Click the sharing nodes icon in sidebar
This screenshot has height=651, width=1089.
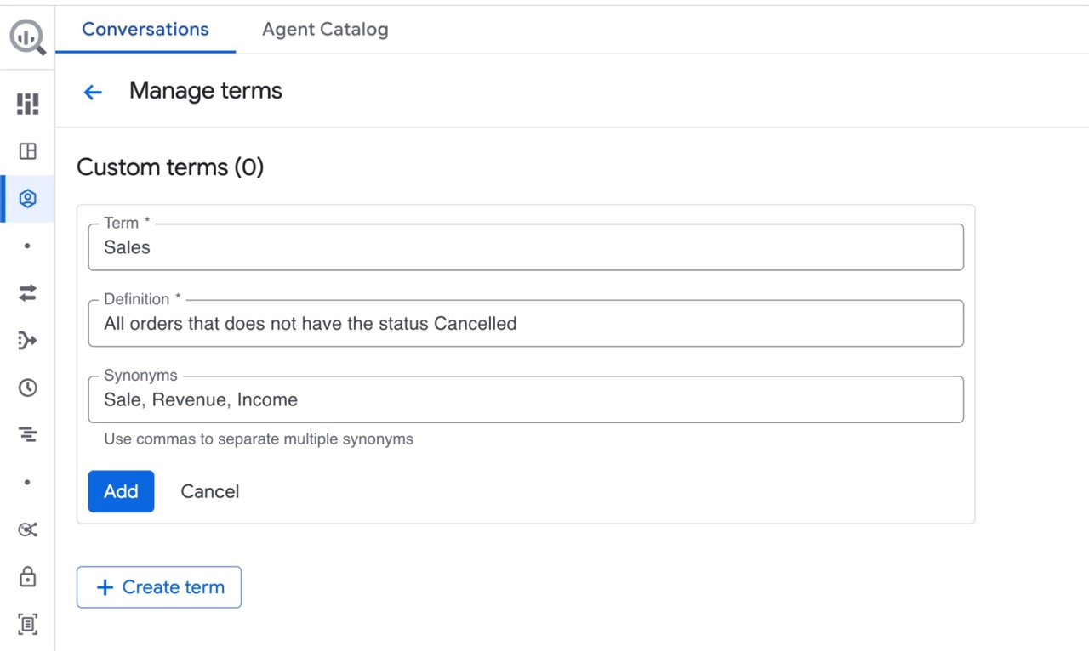click(x=27, y=529)
